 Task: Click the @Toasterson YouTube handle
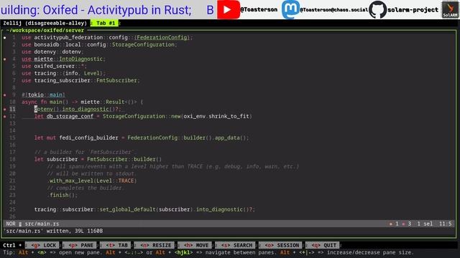[x=259, y=9]
